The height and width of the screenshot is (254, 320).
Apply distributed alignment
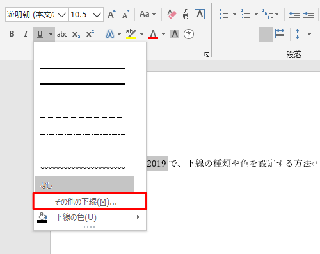coord(280,34)
